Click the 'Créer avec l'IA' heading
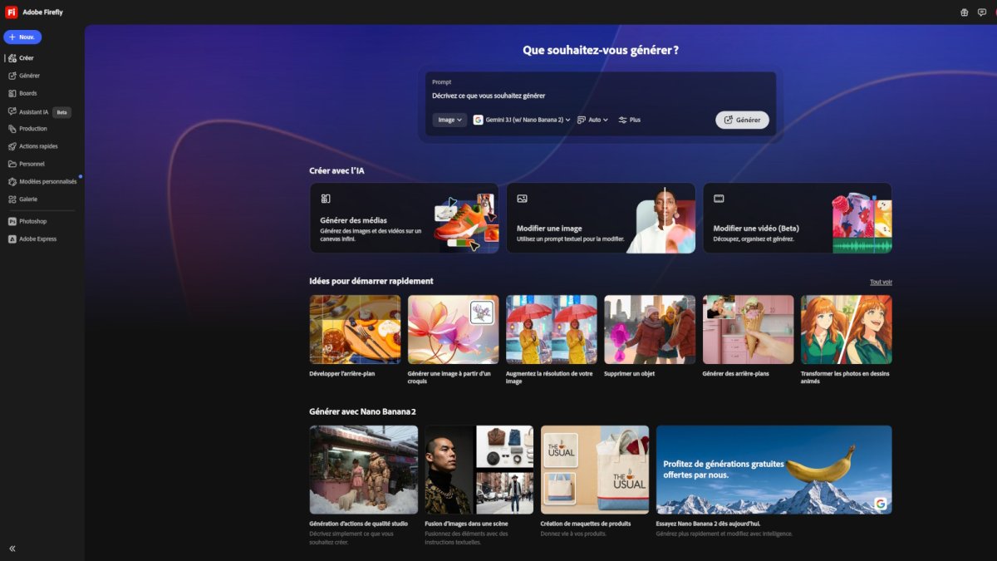Screen dimensions: 997x561 coord(336,170)
